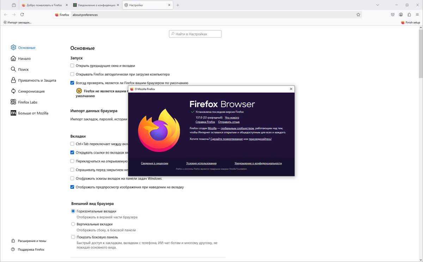Open 'Что нового' link in About dialog
This screenshot has width=423, height=262.
click(232, 117)
